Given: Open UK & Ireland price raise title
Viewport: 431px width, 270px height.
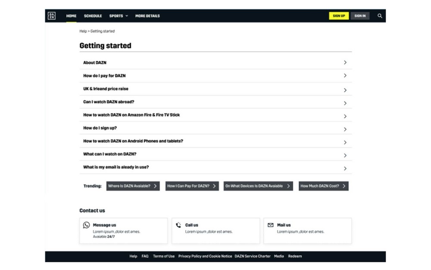Looking at the screenshot, I should coord(106,89).
